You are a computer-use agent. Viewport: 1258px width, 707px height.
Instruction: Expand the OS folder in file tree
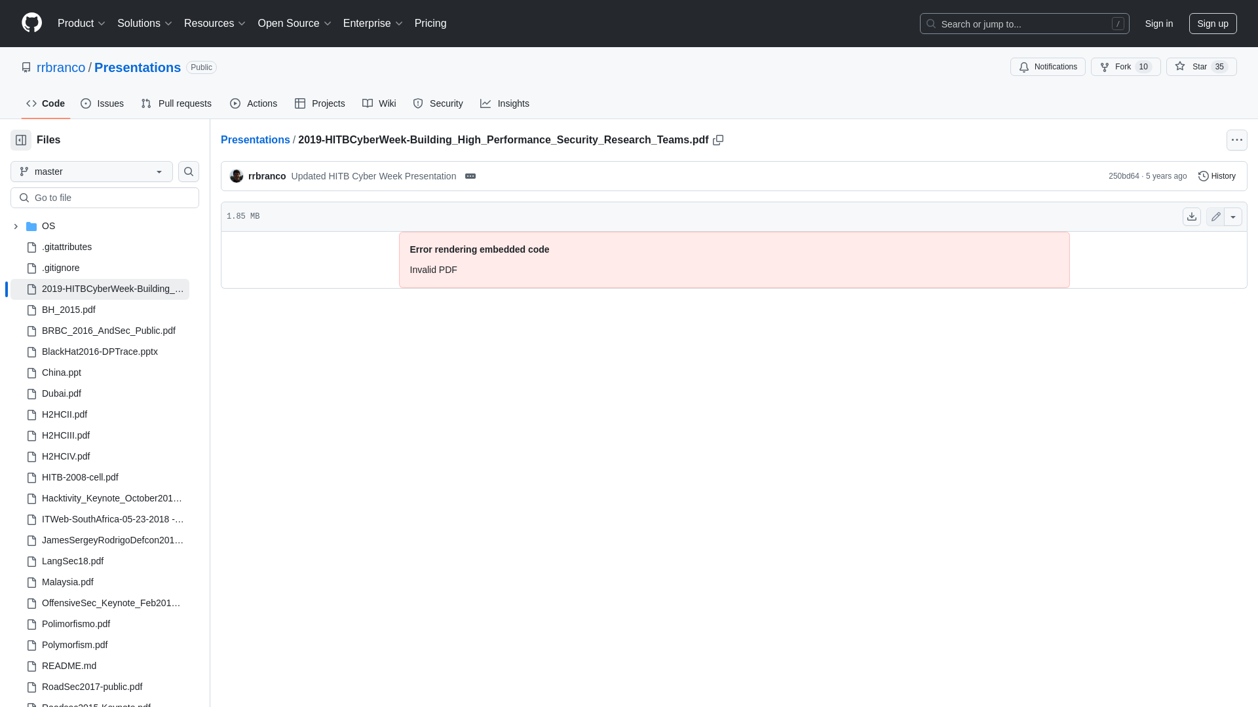tap(16, 225)
